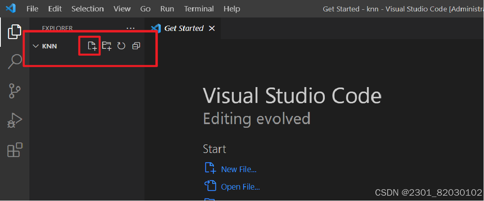The height and width of the screenshot is (201, 484).
Task: Open the Go menu
Action: 145,9
